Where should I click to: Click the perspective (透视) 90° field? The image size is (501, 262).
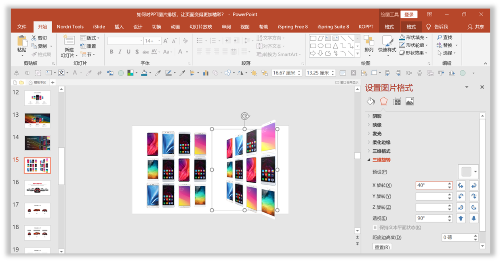point(434,218)
